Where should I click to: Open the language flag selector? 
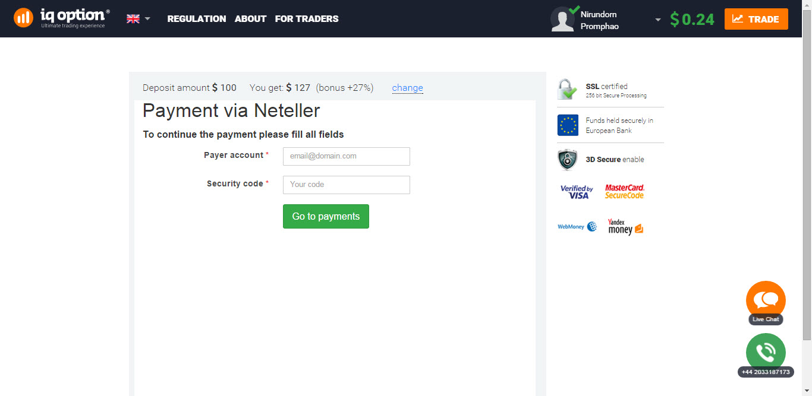[139, 19]
